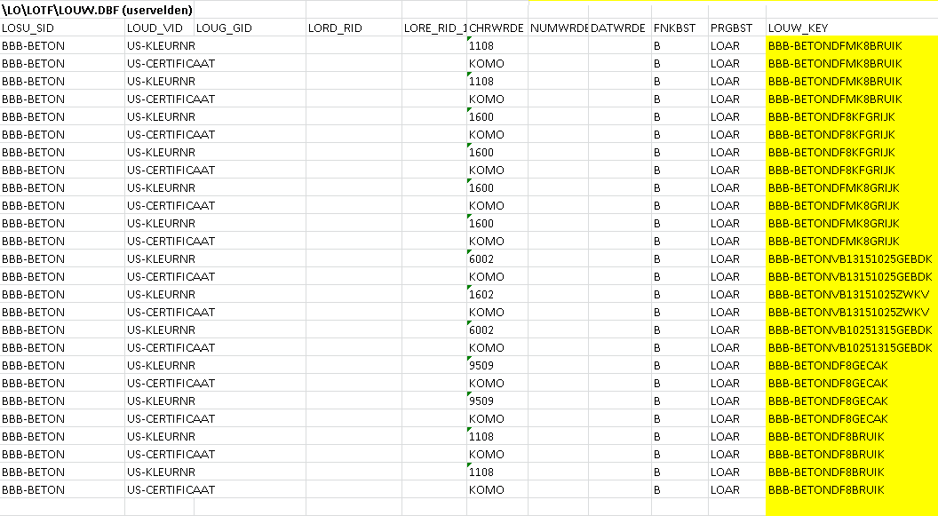The width and height of the screenshot is (938, 516).
Task: Click the PRGBST header cell
Action: (x=737, y=28)
